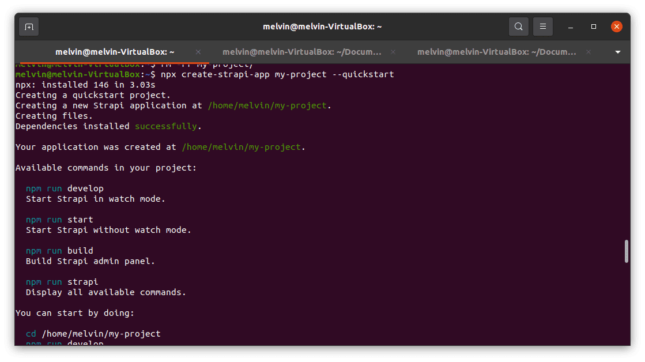Image resolution: width=645 pixels, height=362 pixels.
Task: Maximize the terminal window
Action: click(594, 27)
